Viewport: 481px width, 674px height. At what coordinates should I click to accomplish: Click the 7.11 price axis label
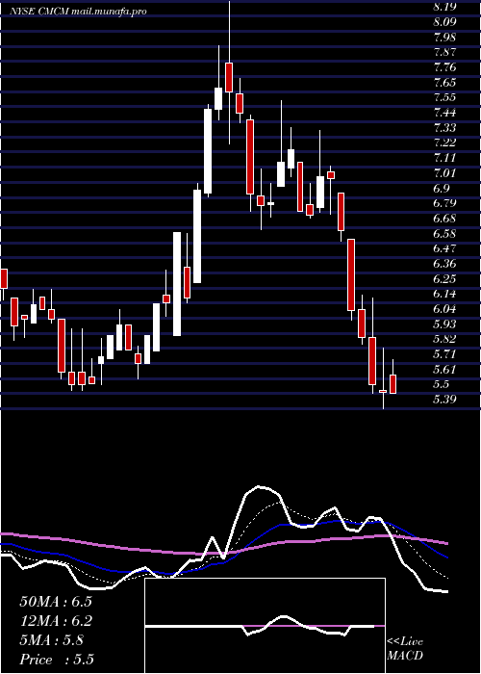point(444,158)
